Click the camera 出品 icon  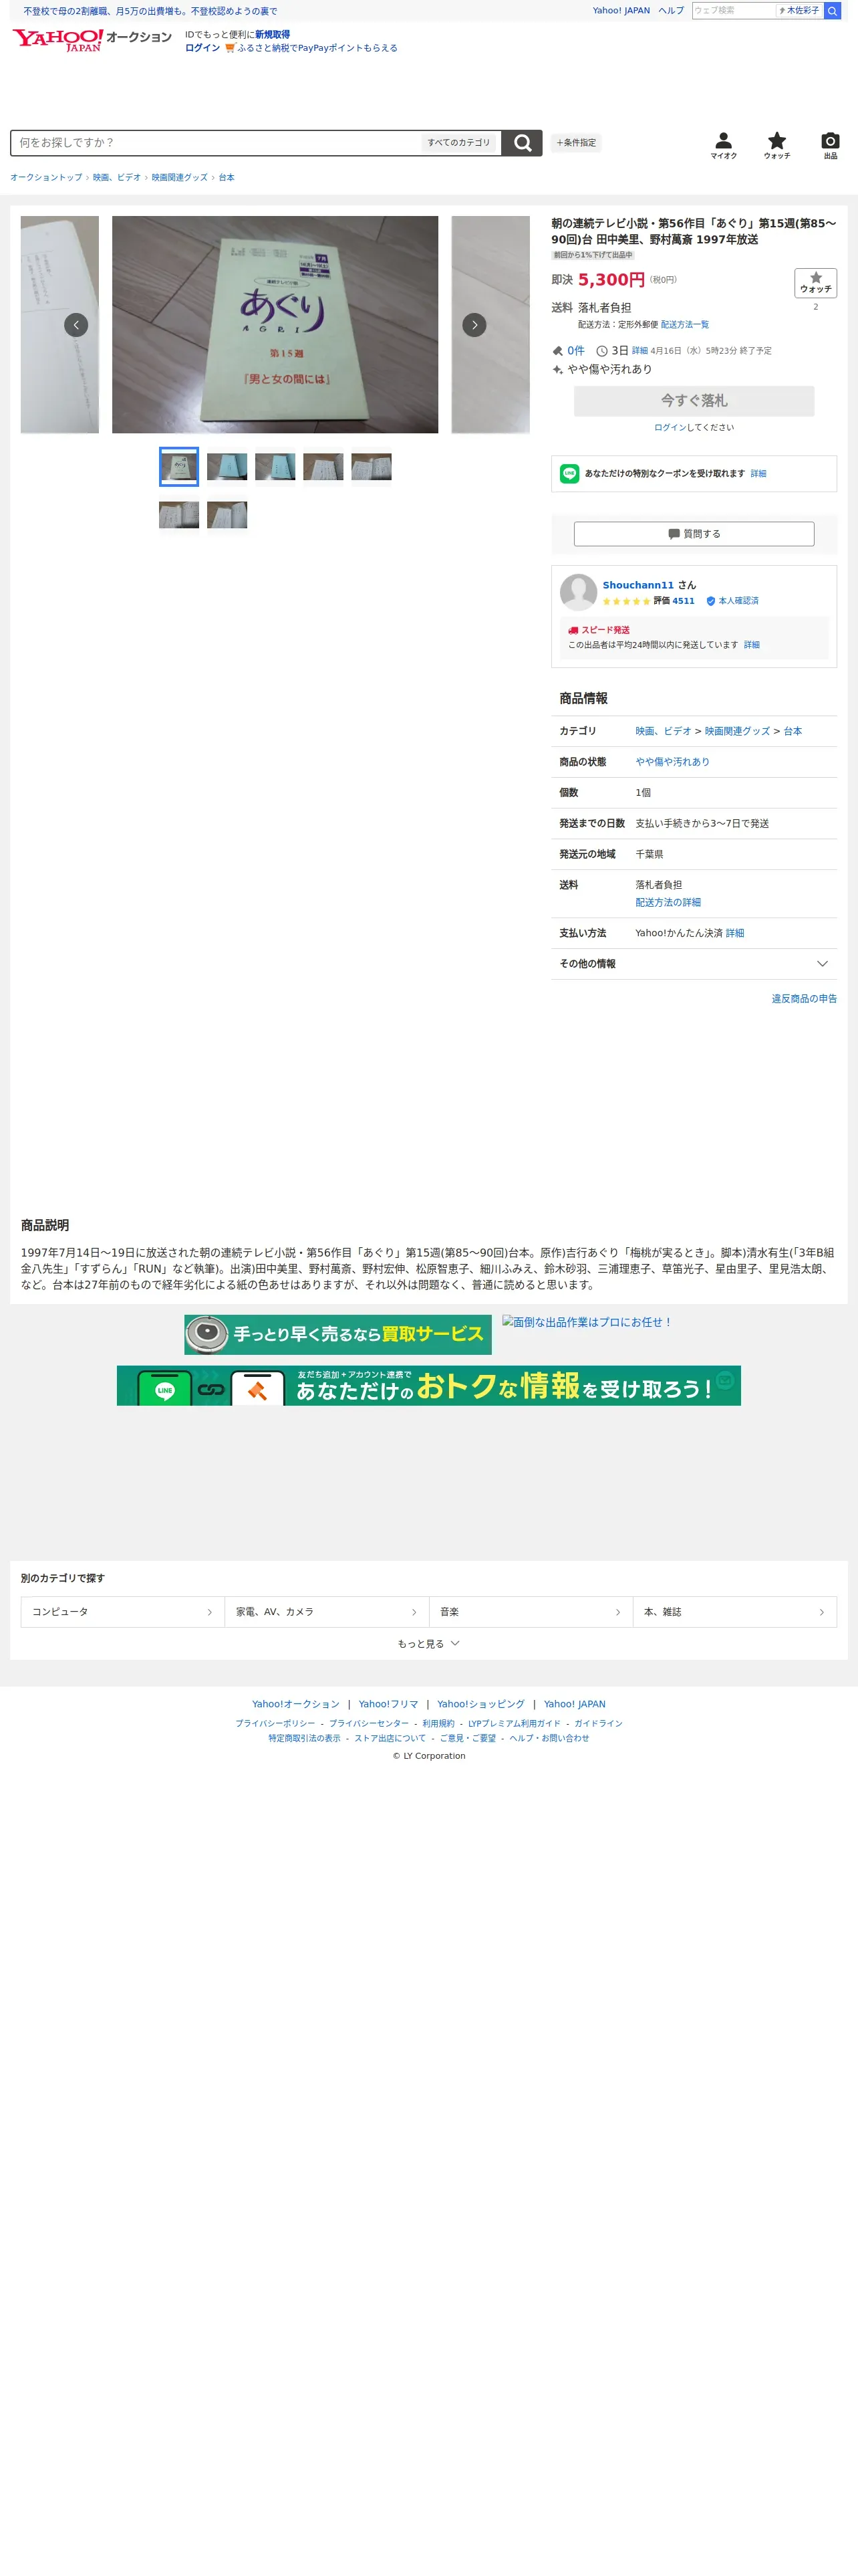coord(830,146)
